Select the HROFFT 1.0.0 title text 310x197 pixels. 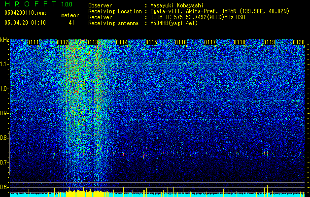38,4
